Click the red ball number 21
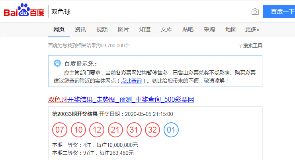This screenshot has width=295, height=160. (115, 130)
